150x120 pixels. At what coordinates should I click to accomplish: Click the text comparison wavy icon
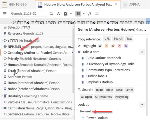tap(97, 14)
